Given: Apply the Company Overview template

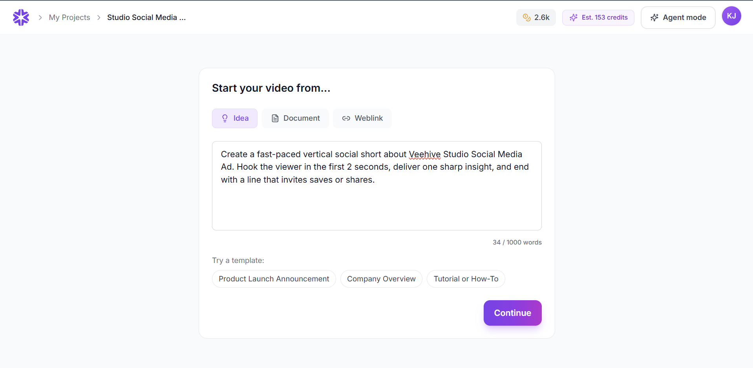Looking at the screenshot, I should tap(381, 279).
